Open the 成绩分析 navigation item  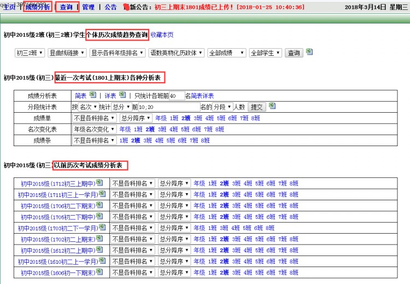pos(38,7)
